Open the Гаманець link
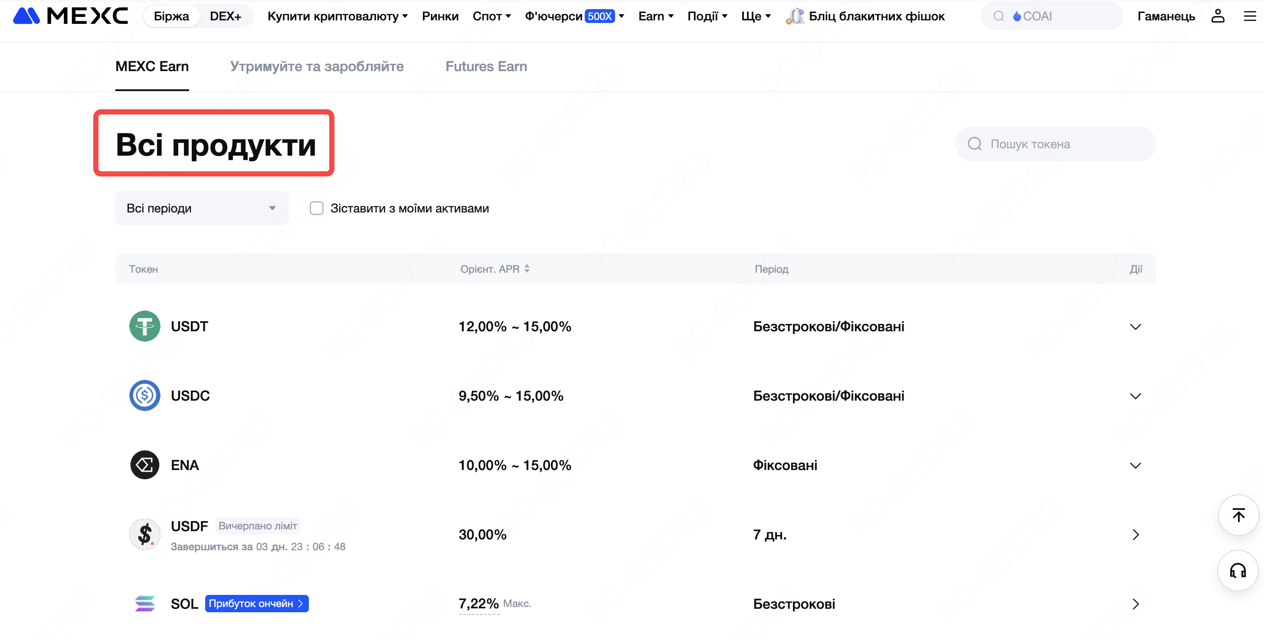The image size is (1264, 640). pyautogui.click(x=1166, y=16)
